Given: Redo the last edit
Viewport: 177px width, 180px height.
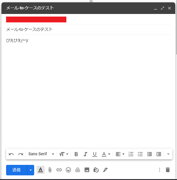Looking at the screenshot, I should (21, 154).
